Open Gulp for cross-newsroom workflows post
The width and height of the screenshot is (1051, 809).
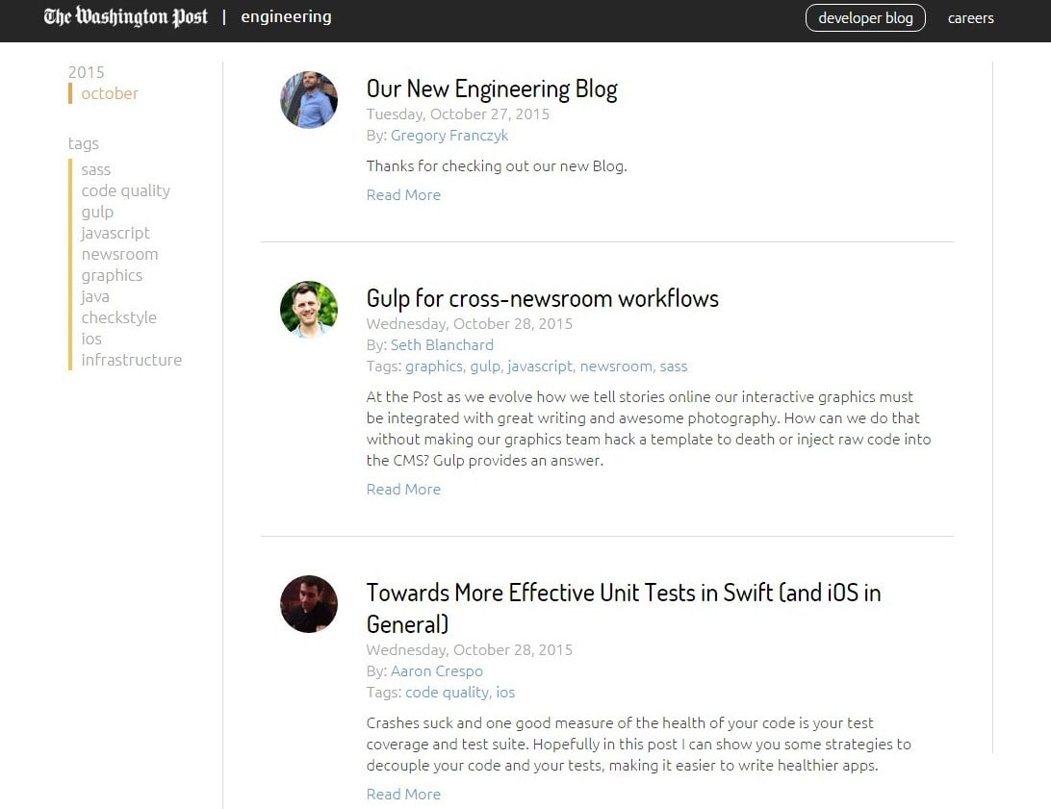click(x=542, y=298)
